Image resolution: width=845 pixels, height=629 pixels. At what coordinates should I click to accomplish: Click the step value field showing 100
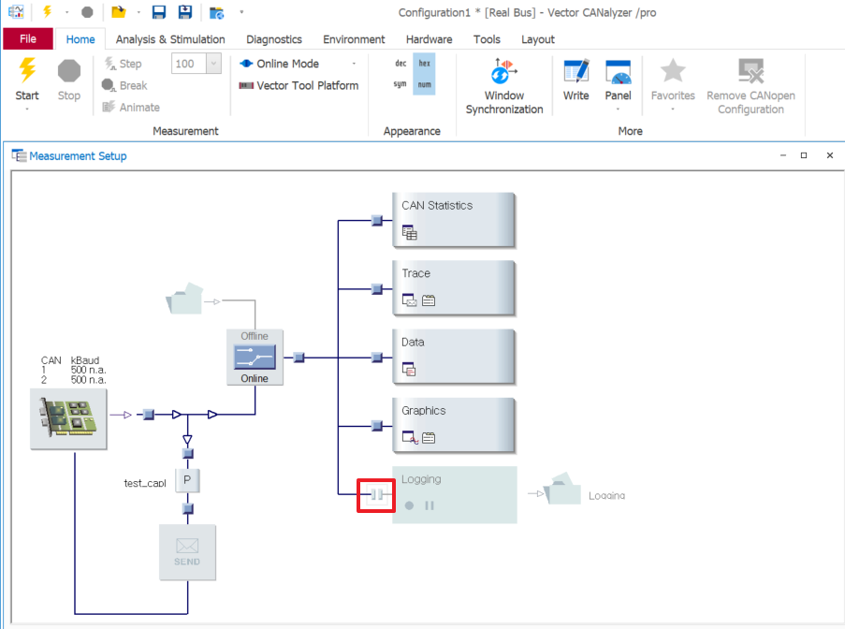pos(189,64)
